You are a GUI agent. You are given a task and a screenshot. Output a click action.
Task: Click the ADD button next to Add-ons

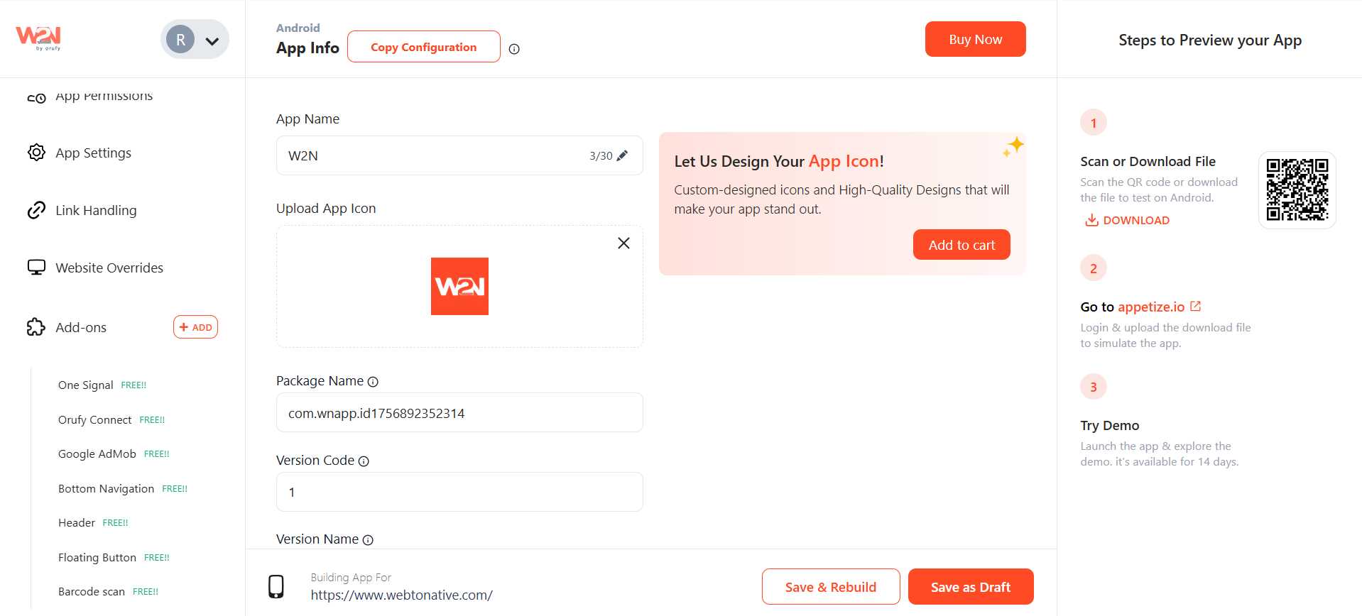[x=195, y=327]
